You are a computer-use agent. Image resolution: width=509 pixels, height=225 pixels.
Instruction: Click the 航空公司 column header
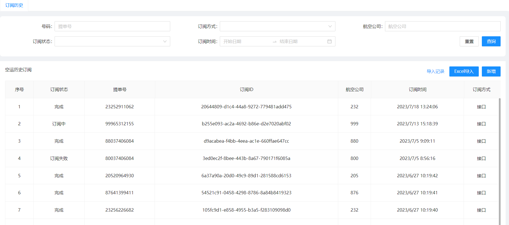(354, 90)
